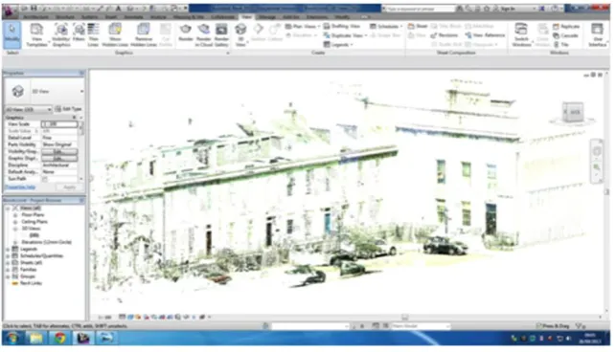Screen dimensions: 616x352
Task: Click the Edit Type button in Properties
Action: click(x=68, y=109)
